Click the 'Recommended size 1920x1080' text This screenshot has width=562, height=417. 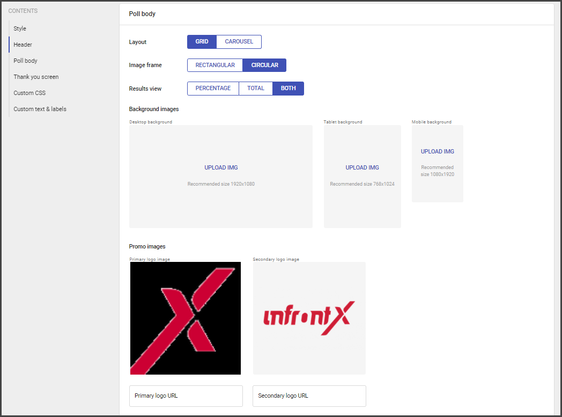click(221, 184)
